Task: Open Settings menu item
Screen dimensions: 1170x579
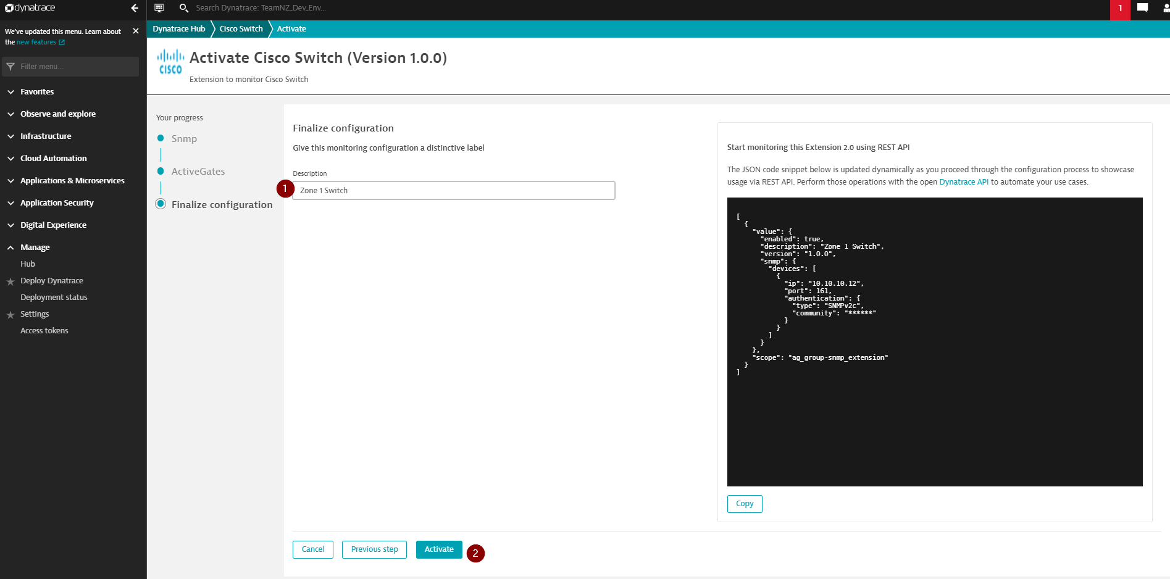Action: click(35, 314)
